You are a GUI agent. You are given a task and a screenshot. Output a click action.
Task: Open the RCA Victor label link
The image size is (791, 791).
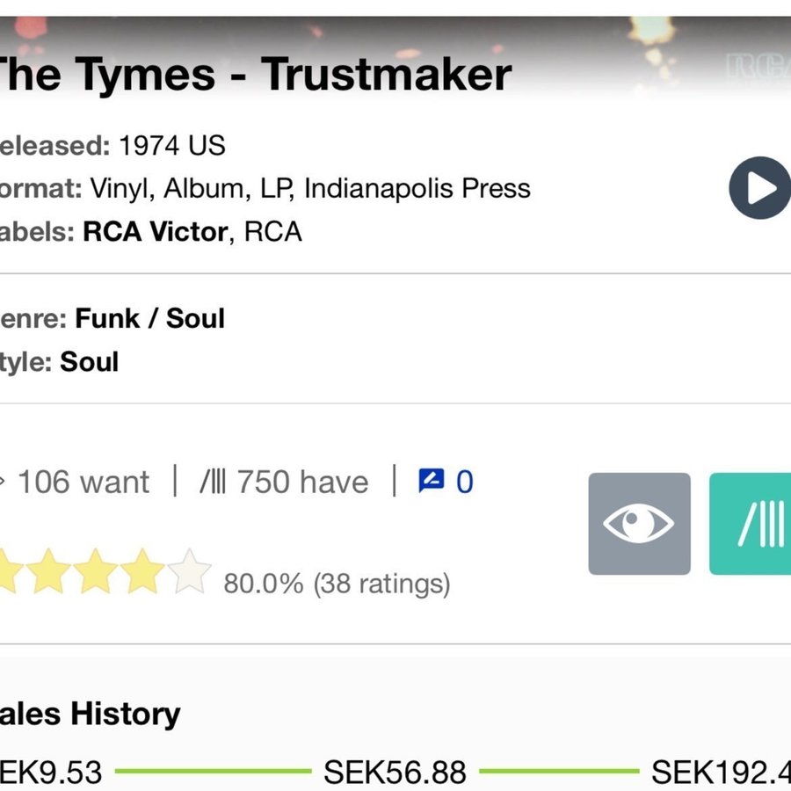point(156,231)
